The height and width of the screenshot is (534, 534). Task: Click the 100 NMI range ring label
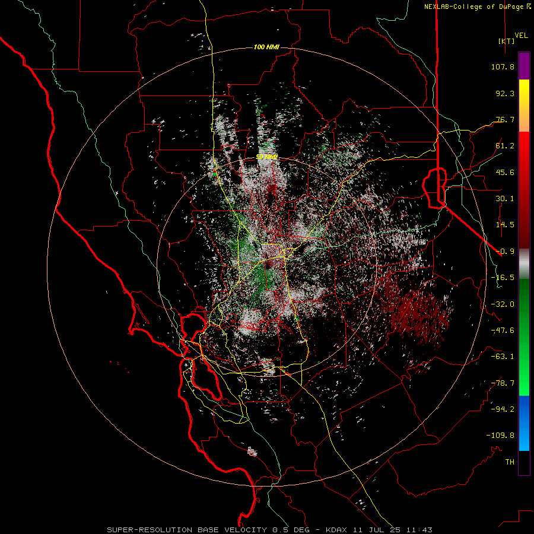[266, 47]
